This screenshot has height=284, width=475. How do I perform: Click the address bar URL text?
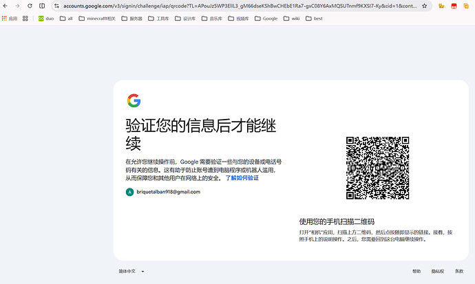click(240, 6)
